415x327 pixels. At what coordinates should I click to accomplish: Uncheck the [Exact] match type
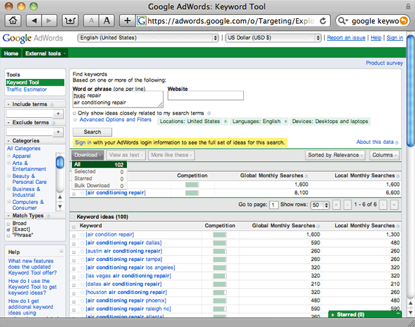click(x=8, y=230)
